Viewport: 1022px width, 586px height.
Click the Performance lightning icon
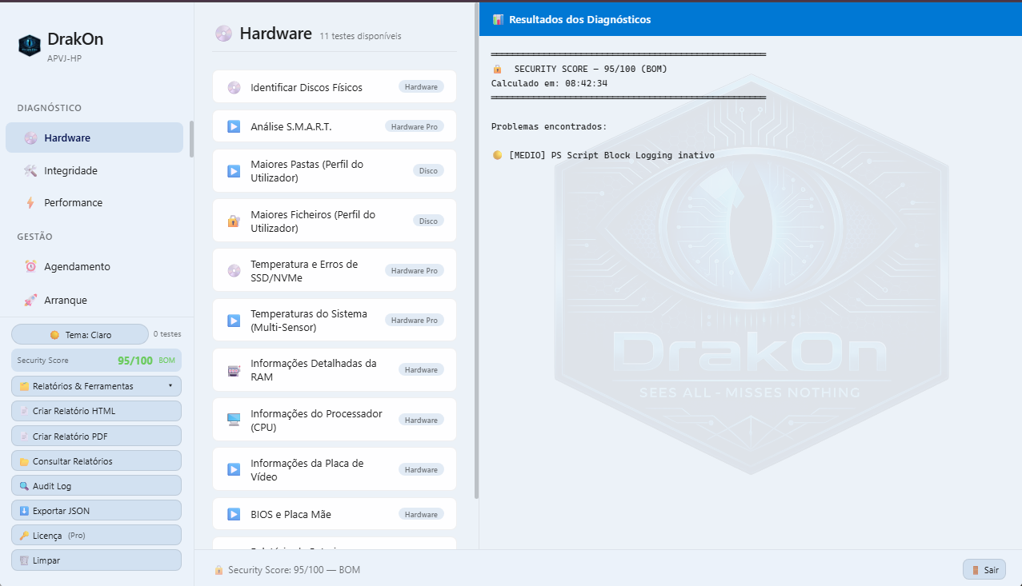pyautogui.click(x=30, y=202)
